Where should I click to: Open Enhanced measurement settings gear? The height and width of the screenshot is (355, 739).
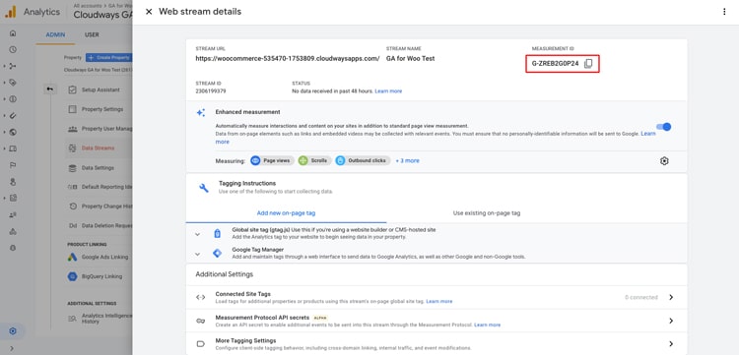(x=664, y=161)
